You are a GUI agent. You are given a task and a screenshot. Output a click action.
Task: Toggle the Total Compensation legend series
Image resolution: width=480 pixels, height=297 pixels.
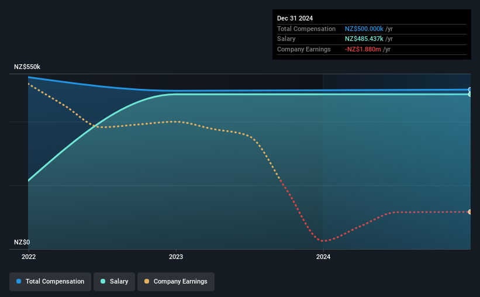[50, 282]
